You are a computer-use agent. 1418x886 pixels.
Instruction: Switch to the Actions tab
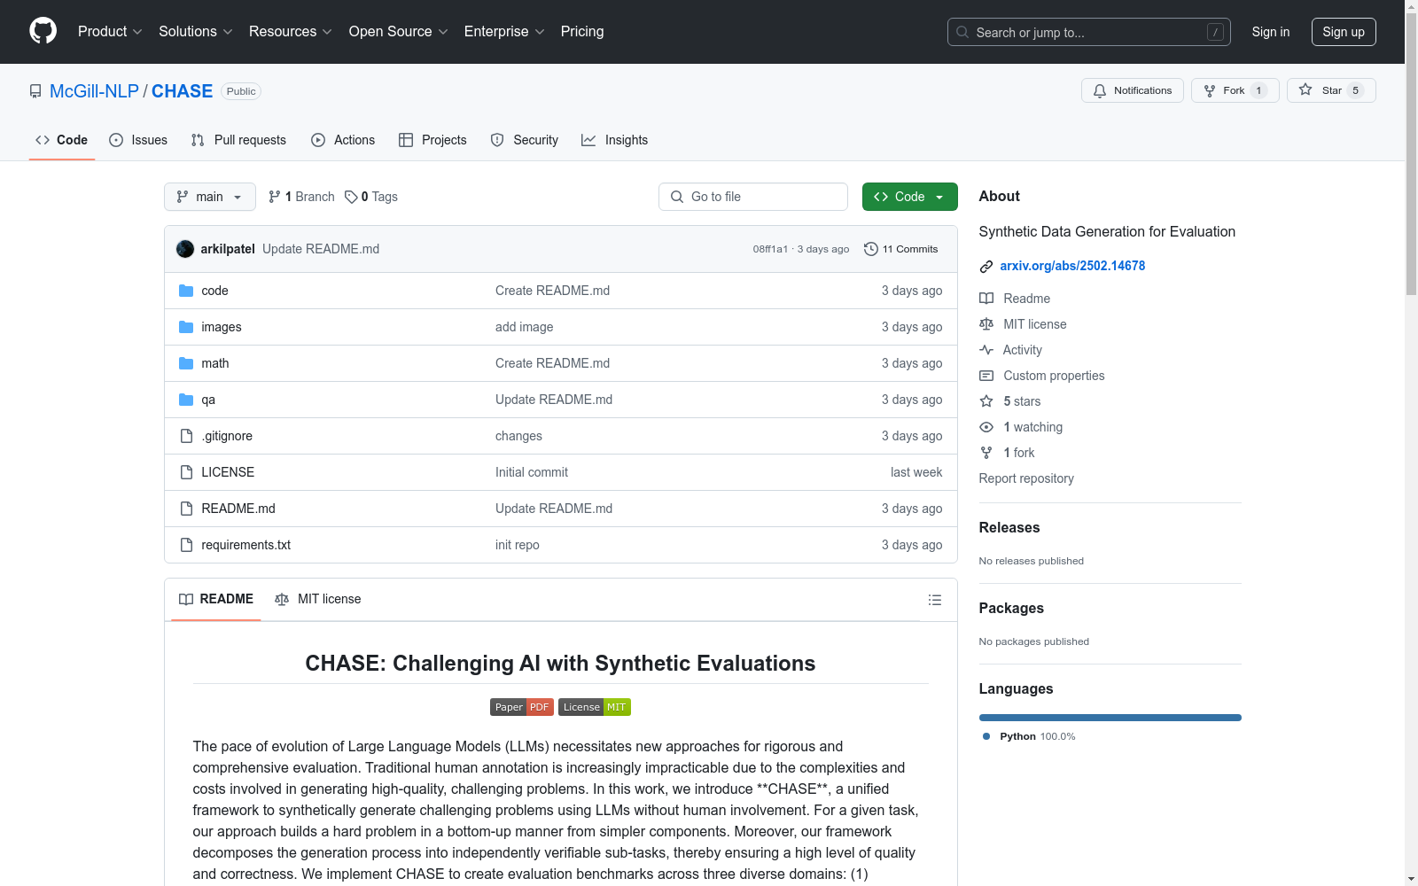[343, 140]
